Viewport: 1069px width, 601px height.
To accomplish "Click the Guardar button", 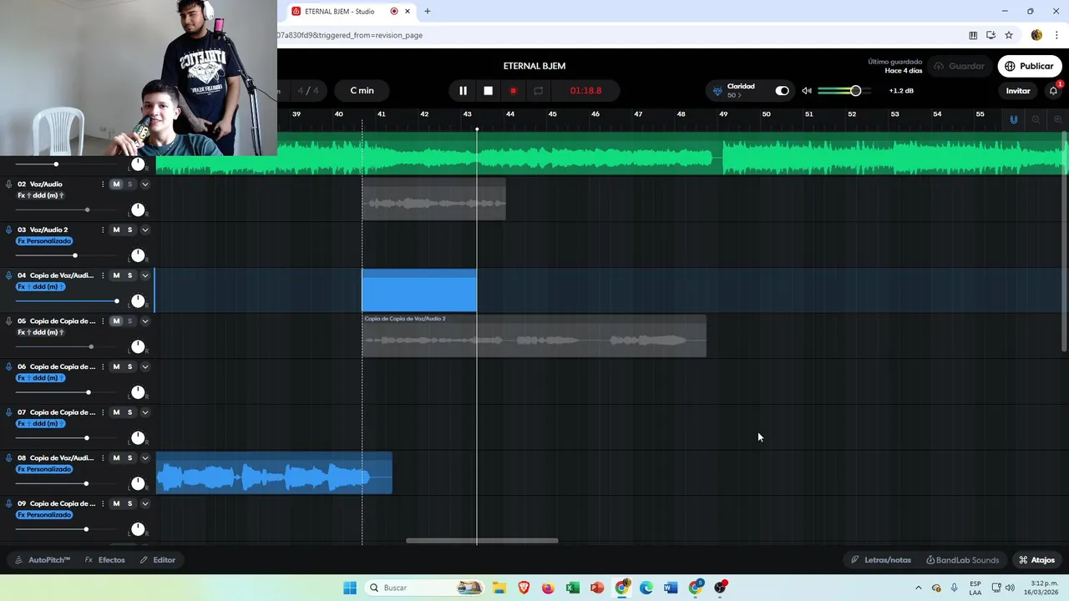I will pos(959,66).
